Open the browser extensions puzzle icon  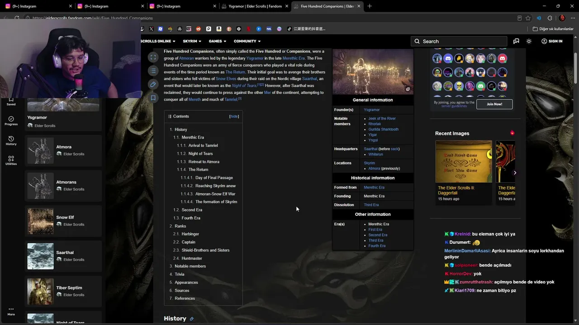[550, 18]
